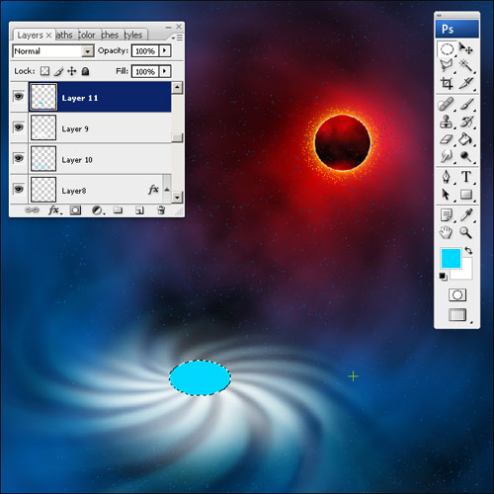This screenshot has width=494, height=494.
Task: Expand the toolbox double-arrow toggle
Action: 439,16
